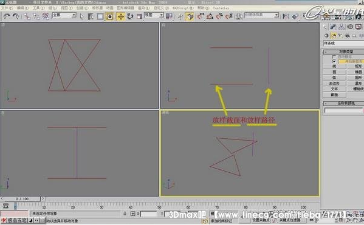Select the Select and Link tool
The image size is (364, 225).
click(27, 16)
